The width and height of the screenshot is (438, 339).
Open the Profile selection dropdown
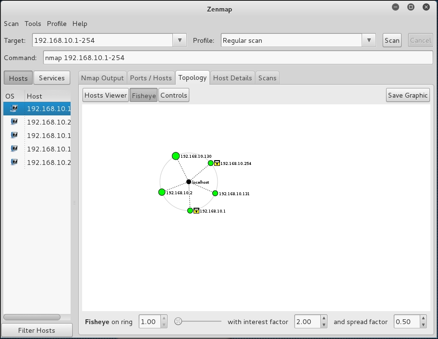pos(369,40)
